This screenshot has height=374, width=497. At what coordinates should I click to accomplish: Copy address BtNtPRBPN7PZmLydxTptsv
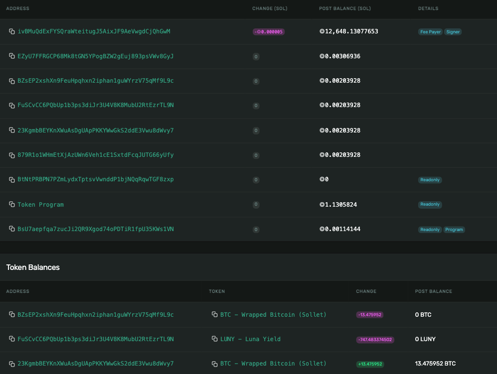(12, 179)
